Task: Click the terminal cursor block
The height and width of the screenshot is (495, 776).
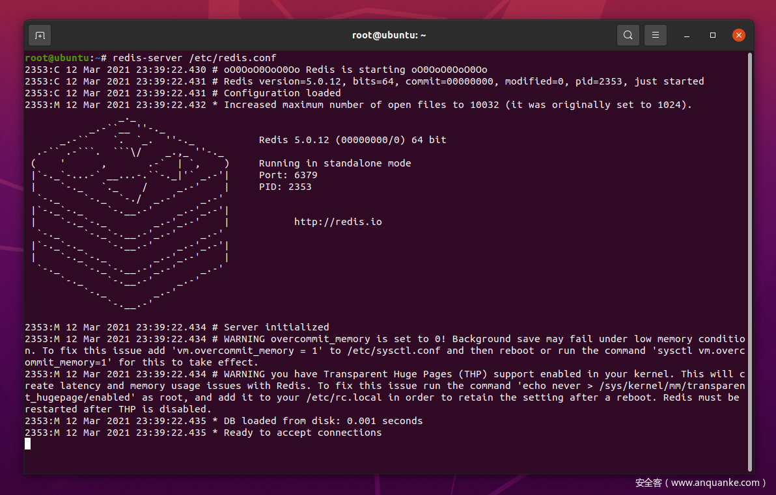Action: [x=28, y=444]
